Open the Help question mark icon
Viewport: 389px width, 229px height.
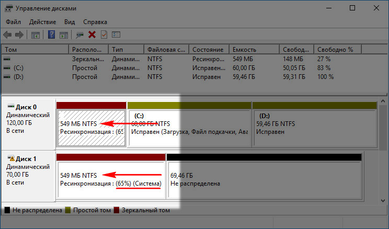[x=51, y=35]
